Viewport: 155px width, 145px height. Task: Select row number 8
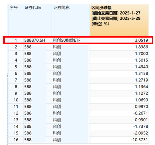pos(16,86)
